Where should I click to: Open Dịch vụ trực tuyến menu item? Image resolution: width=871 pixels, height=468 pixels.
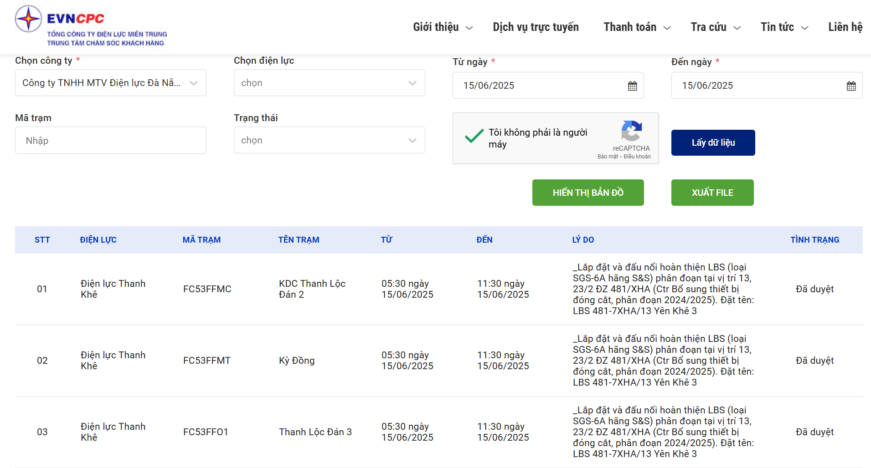pyautogui.click(x=536, y=27)
